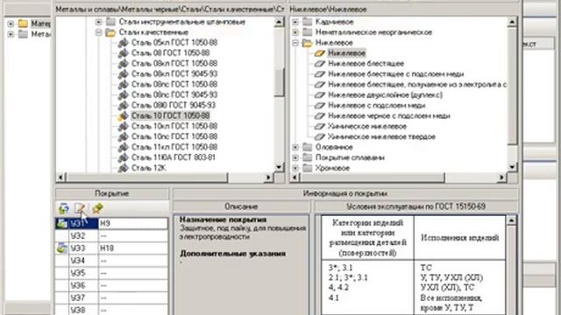This screenshot has height=315, width=561.
Task: Click icon of Сталь 12К
Action: (123, 168)
